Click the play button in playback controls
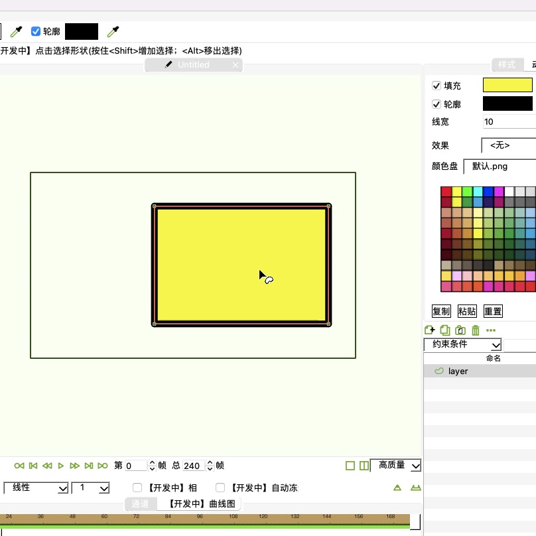This screenshot has height=536, width=536. click(61, 466)
